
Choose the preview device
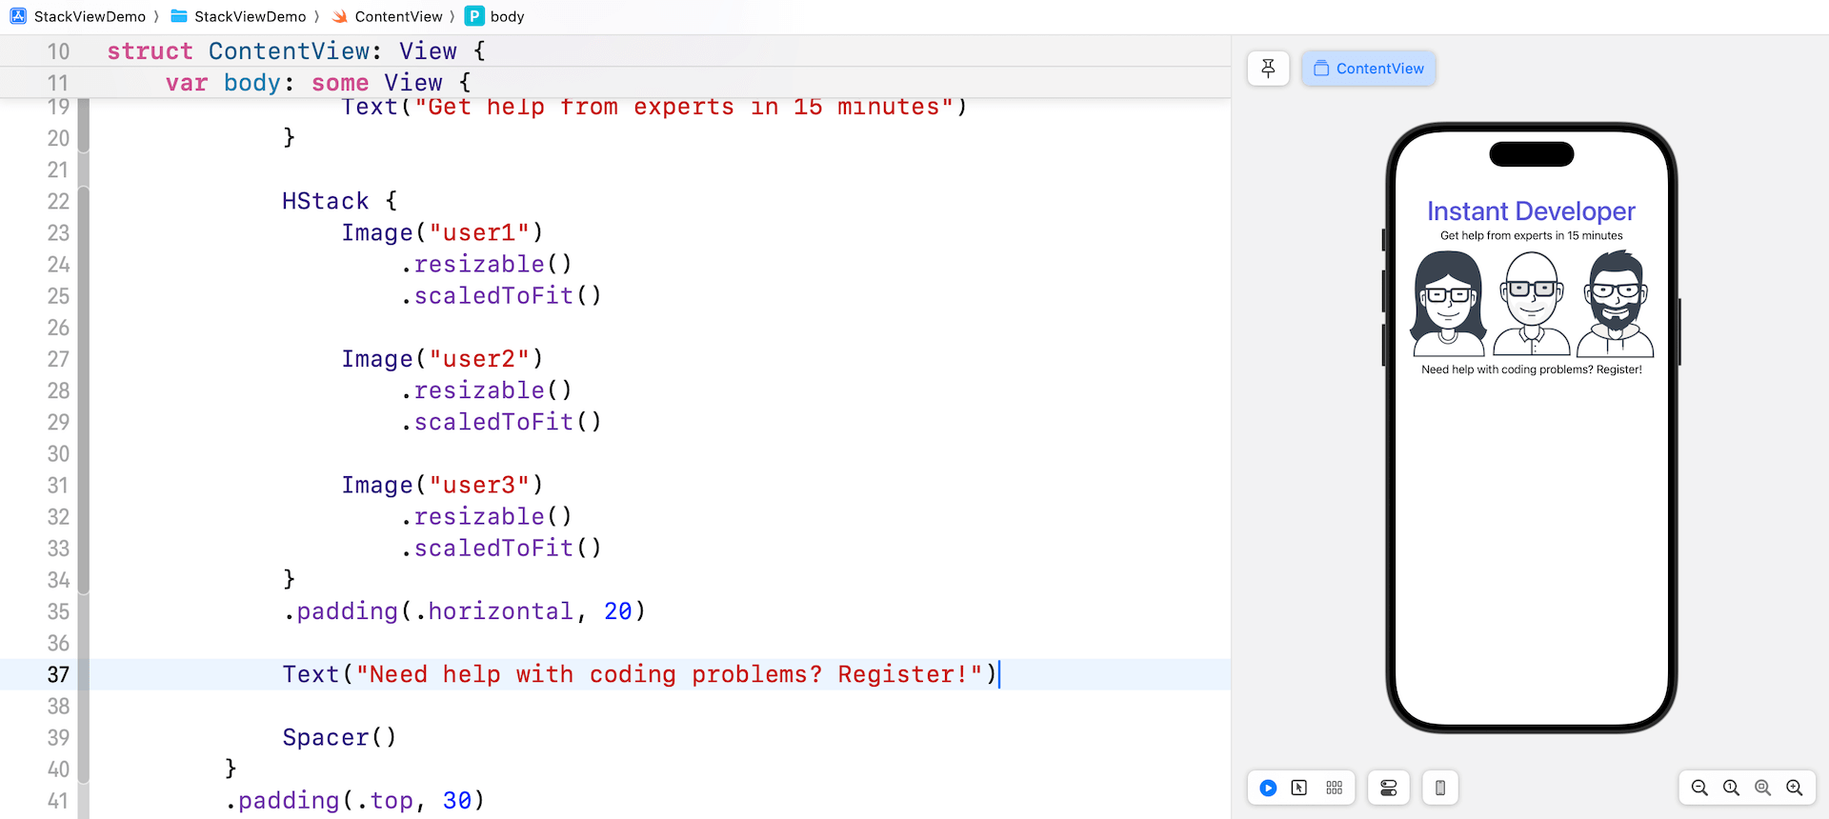(1440, 788)
